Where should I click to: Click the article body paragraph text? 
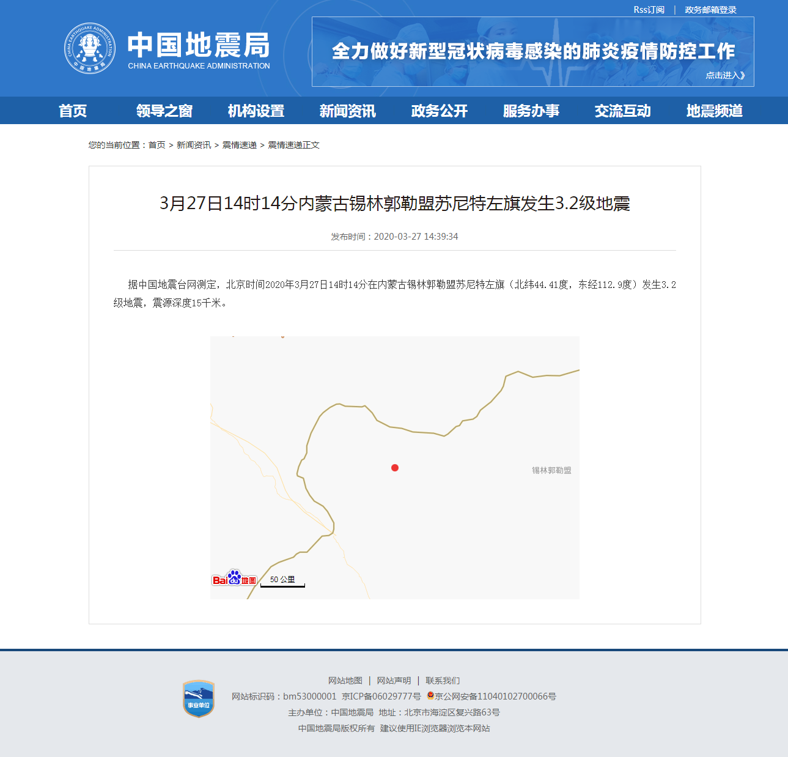[x=395, y=294]
